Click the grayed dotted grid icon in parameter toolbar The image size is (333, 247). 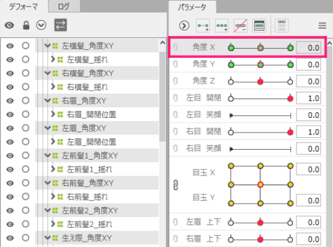click(282, 25)
